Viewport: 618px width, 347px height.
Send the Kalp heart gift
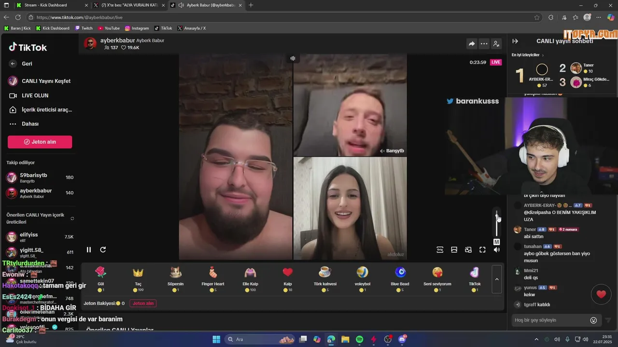[288, 279]
